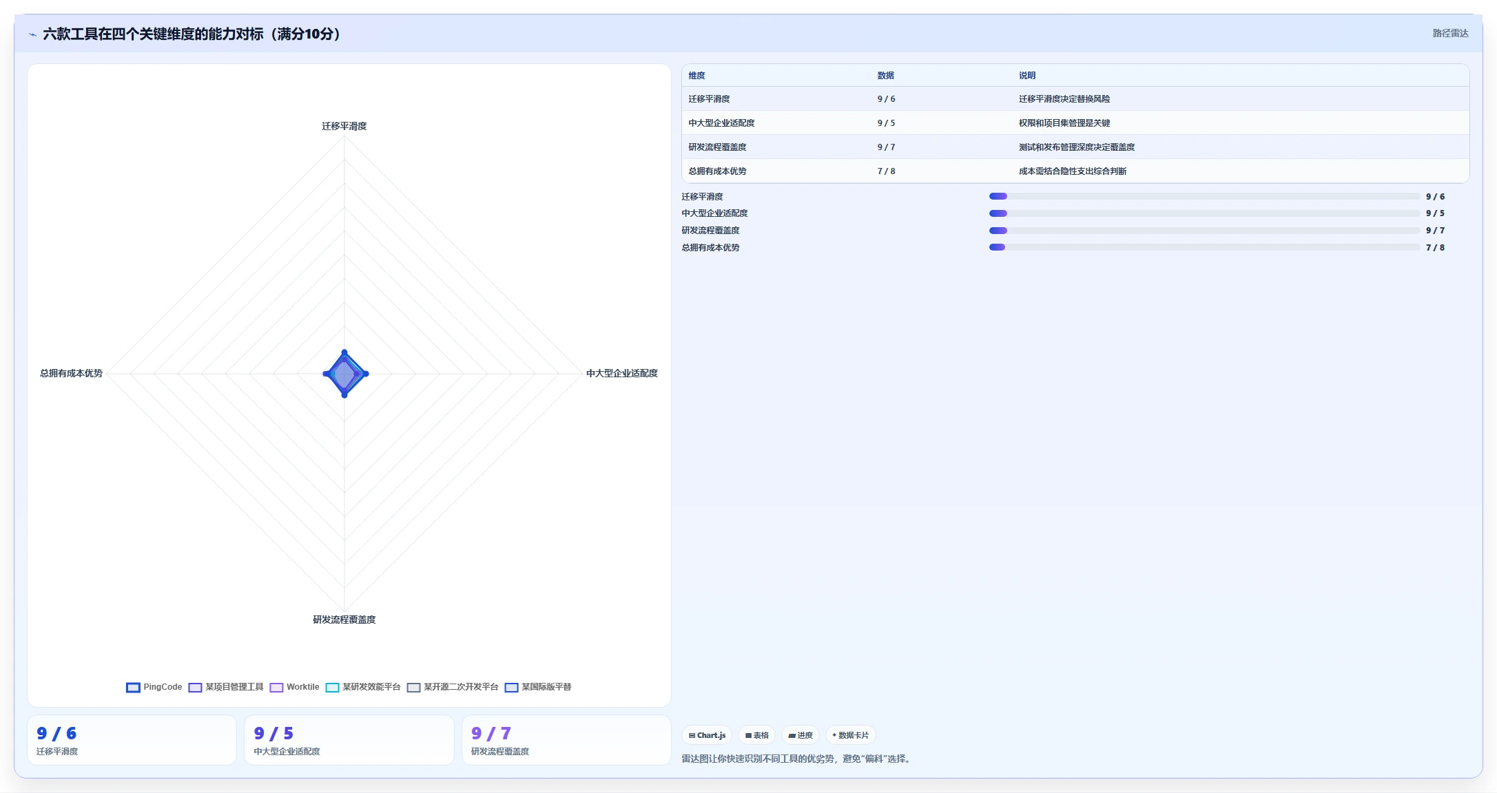Image resolution: width=1497 pixels, height=793 pixels.
Task: Click the 路径雷达 label in header
Action: pos(1450,33)
